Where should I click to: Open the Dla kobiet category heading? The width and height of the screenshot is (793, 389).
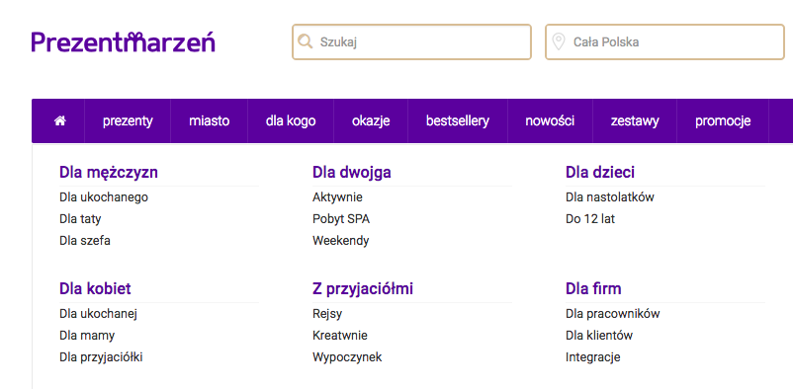[95, 289]
